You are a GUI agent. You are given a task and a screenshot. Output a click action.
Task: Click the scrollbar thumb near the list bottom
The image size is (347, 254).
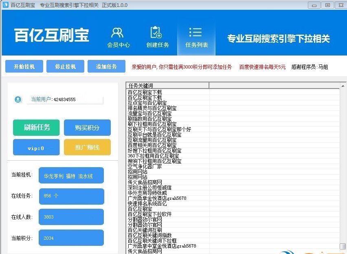pyautogui.click(x=343, y=246)
